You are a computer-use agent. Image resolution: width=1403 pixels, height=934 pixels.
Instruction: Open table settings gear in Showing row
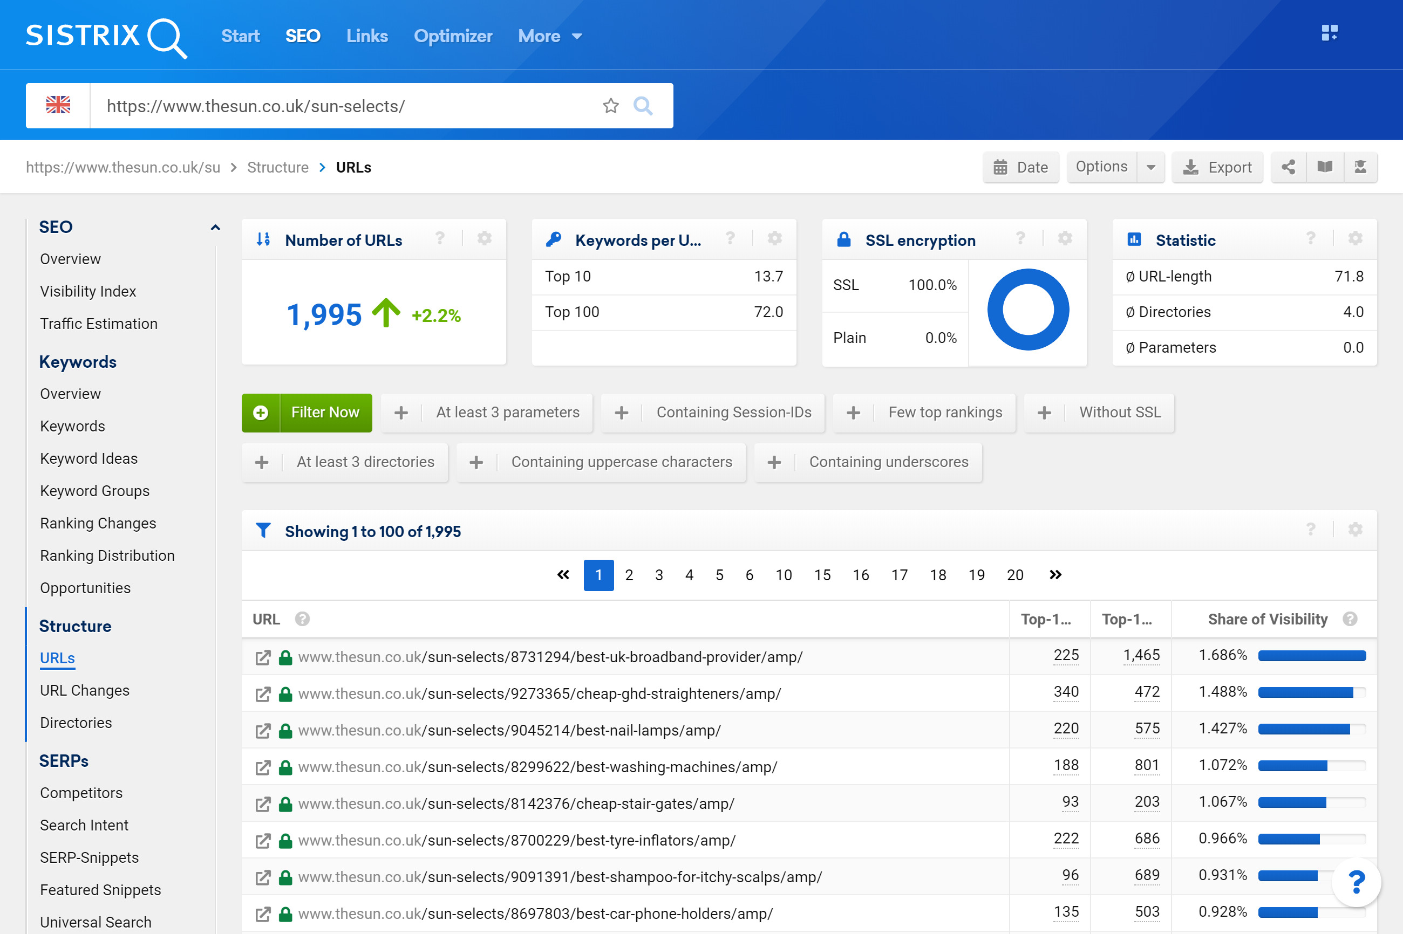tap(1356, 530)
